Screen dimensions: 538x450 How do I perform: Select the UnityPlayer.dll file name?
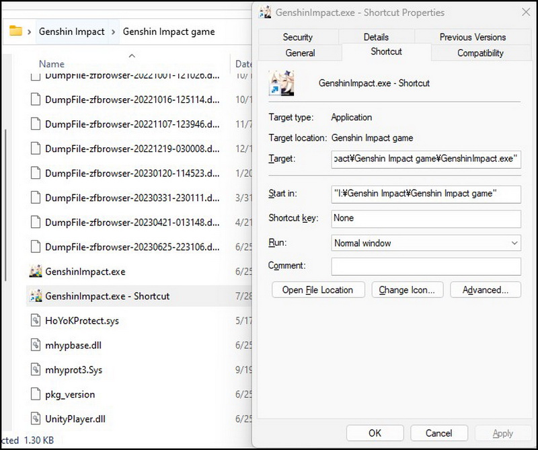(75, 419)
